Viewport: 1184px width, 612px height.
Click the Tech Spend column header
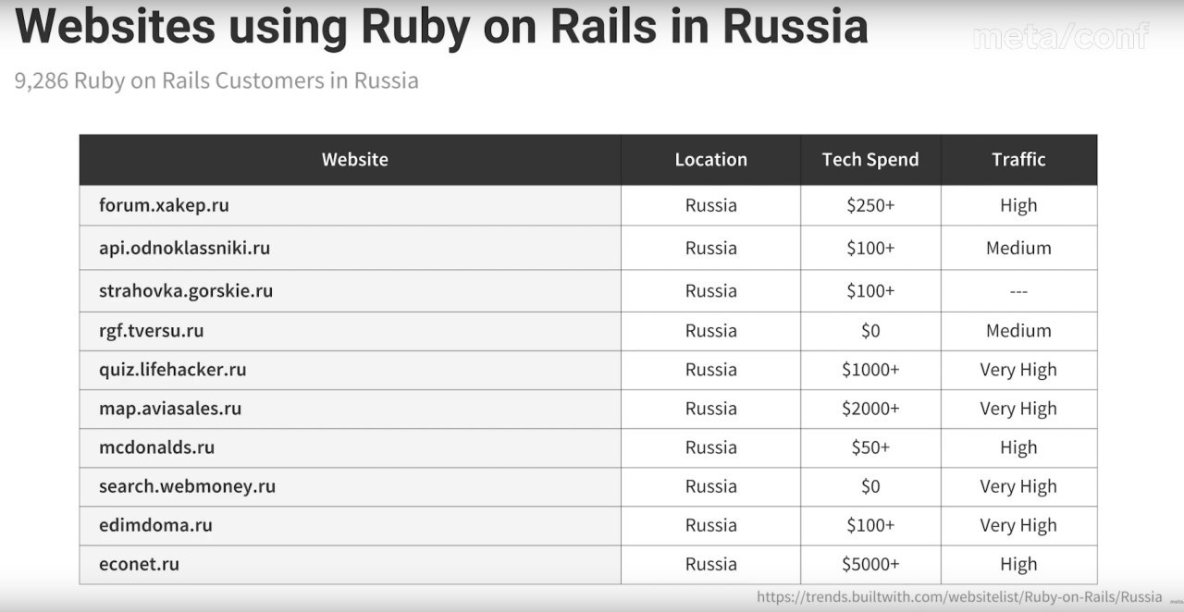870,159
